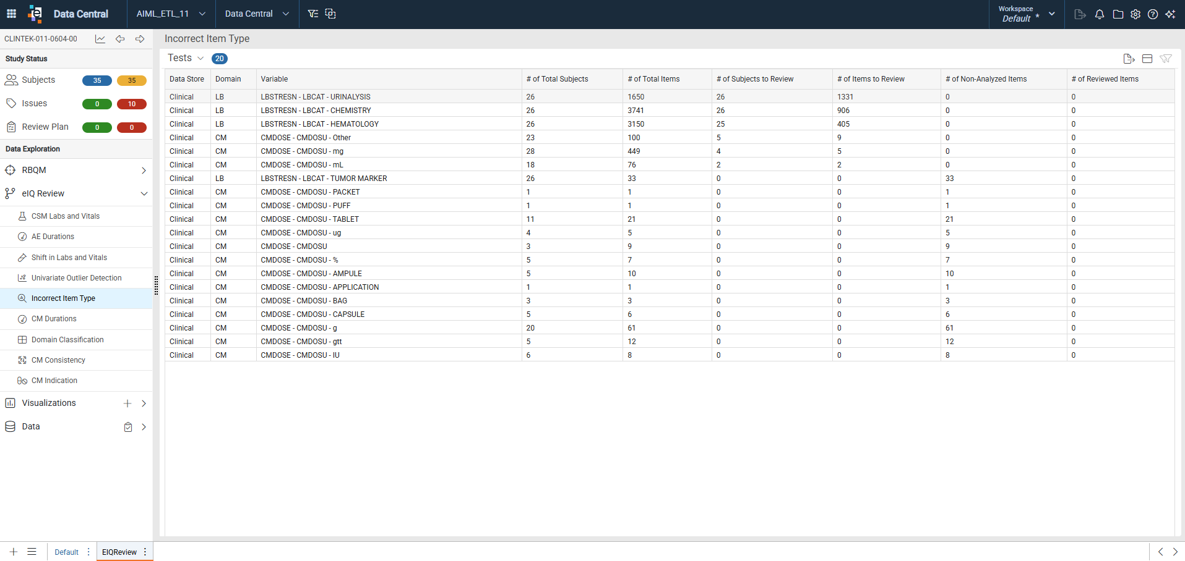The image size is (1185, 561).
Task: Export the Tests table via document icon
Action: (x=1129, y=59)
